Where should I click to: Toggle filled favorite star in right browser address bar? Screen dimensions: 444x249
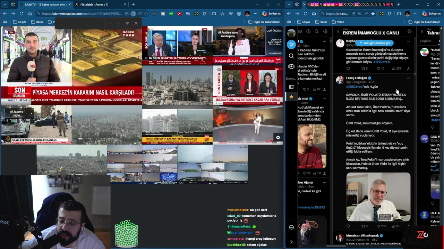(x=373, y=13)
